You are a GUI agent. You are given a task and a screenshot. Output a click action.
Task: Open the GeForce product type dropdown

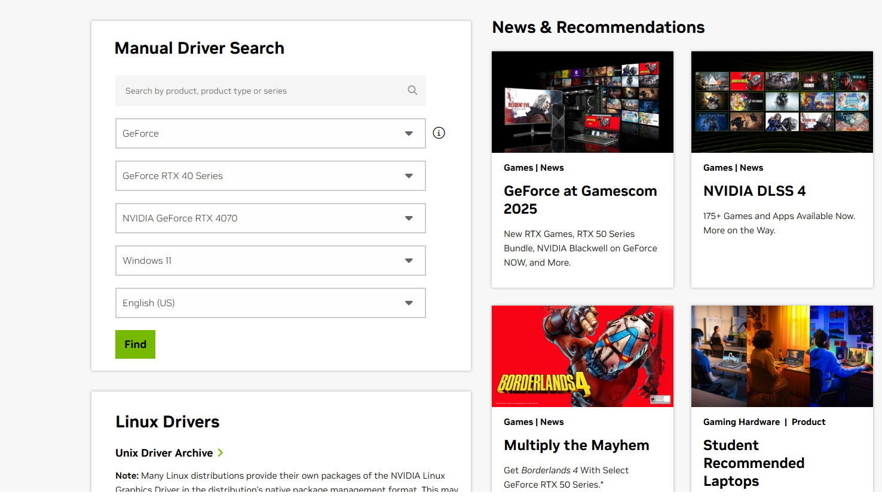(x=270, y=134)
